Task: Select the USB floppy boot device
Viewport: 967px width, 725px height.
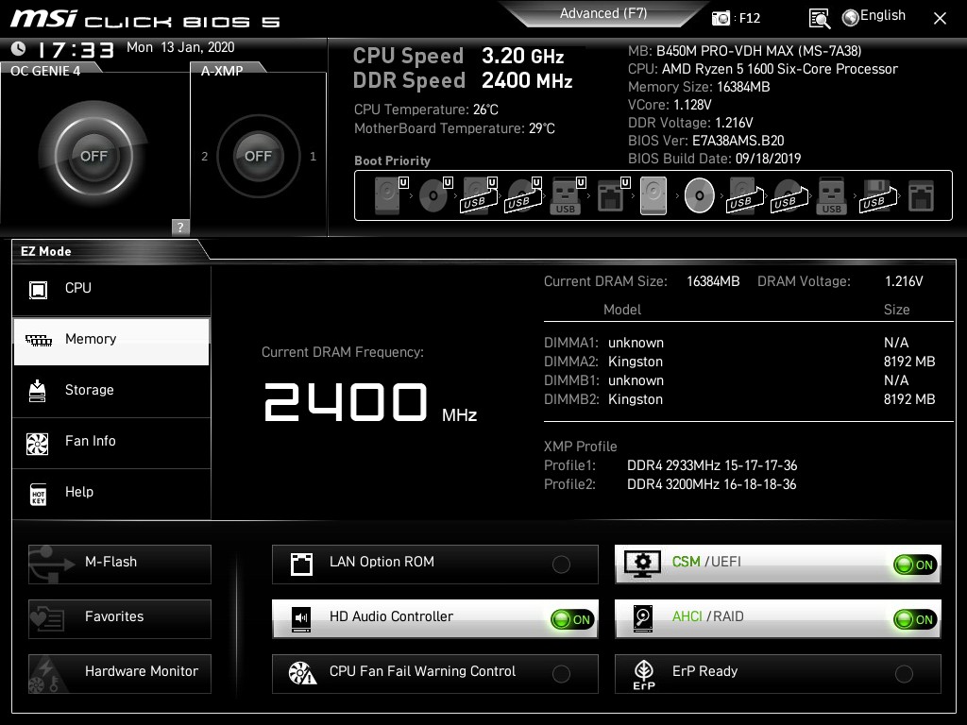Action: (878, 195)
